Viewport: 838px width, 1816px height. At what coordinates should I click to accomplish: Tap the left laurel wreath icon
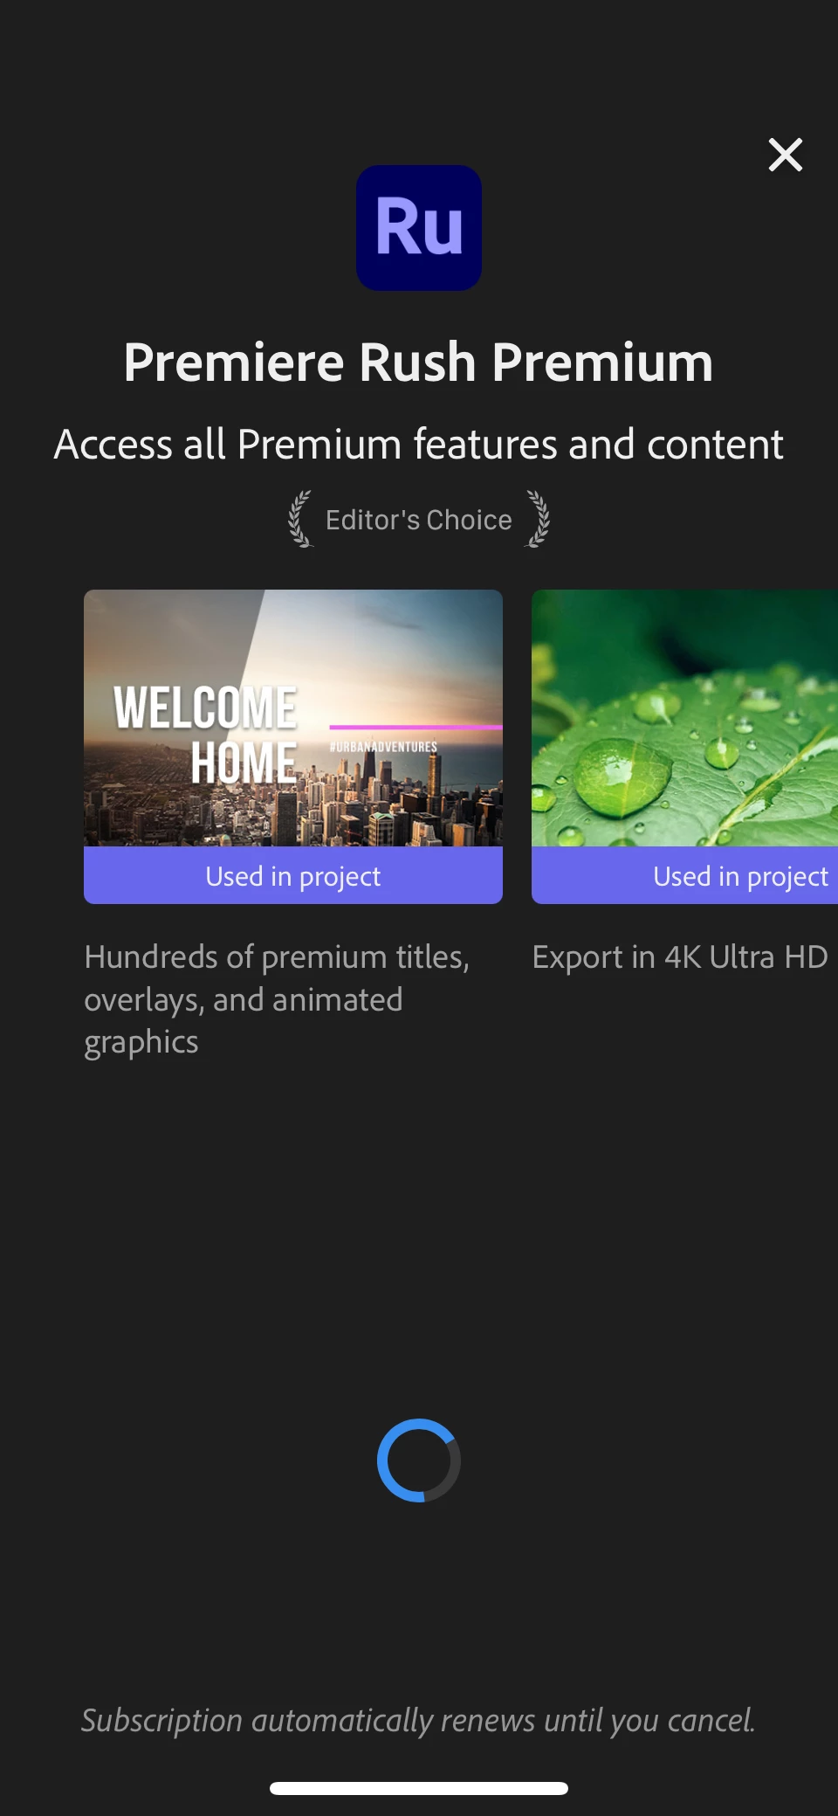click(300, 519)
